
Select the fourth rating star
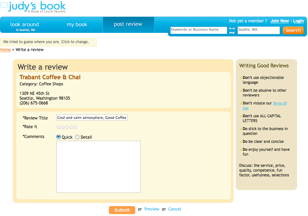pyautogui.click(x=71, y=127)
